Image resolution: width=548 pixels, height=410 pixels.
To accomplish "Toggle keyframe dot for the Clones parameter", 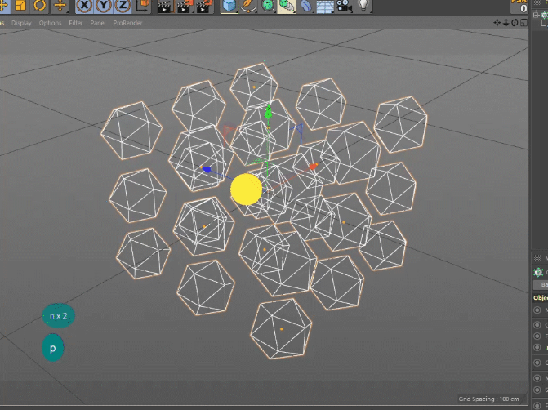I will click(x=537, y=325).
